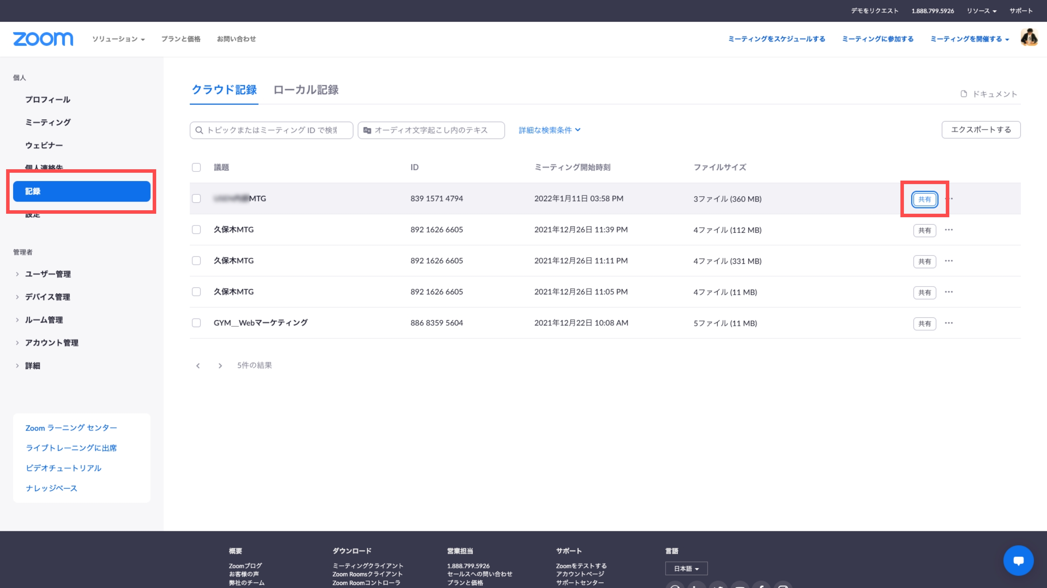Click ミーティングに参加する link

tap(878, 39)
